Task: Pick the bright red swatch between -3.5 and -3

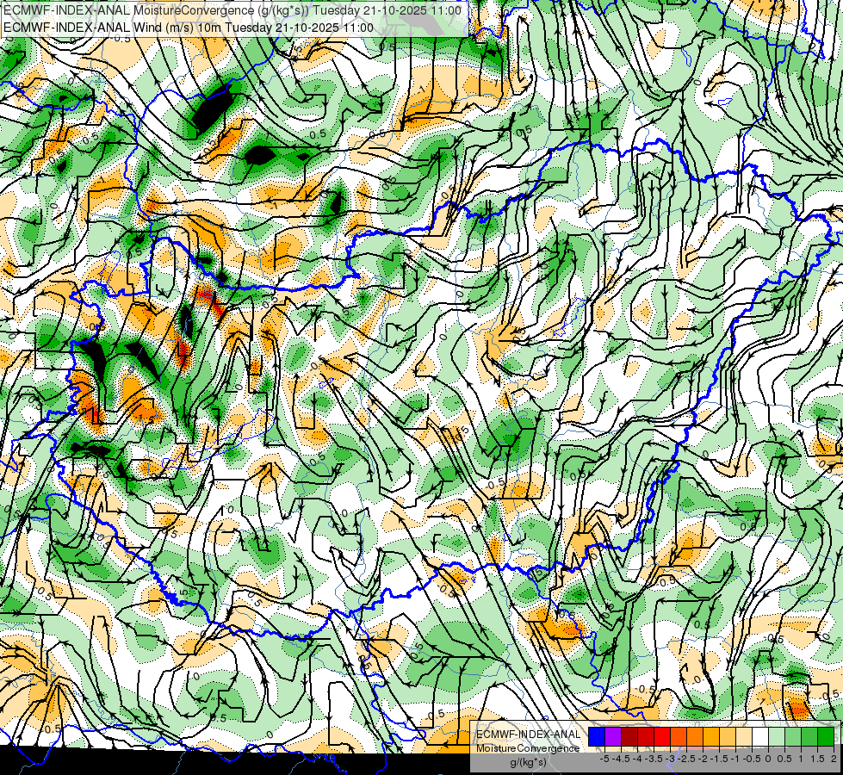Action: [662, 737]
